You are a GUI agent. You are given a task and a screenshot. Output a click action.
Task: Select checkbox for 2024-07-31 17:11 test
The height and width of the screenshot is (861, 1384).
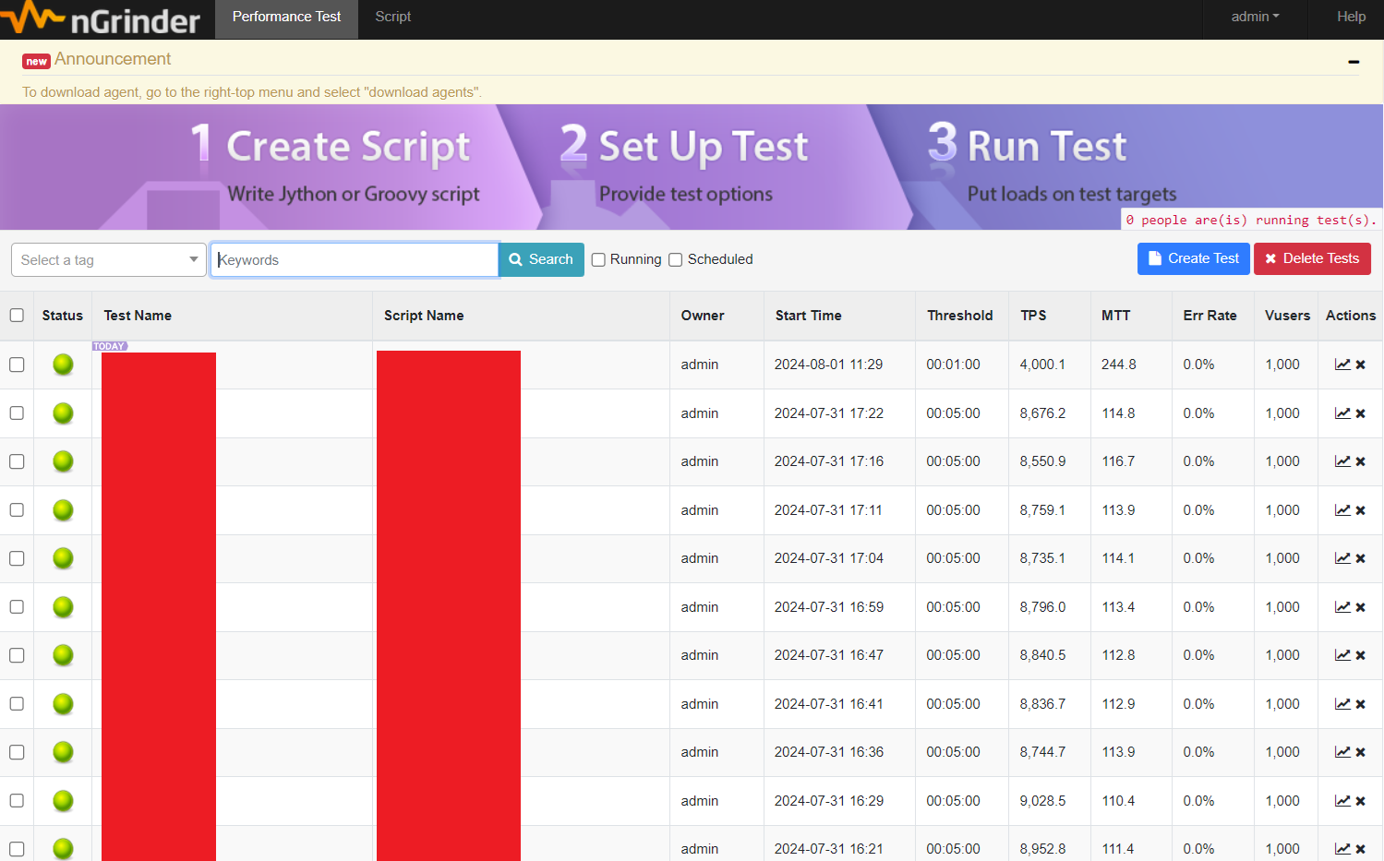(x=17, y=510)
